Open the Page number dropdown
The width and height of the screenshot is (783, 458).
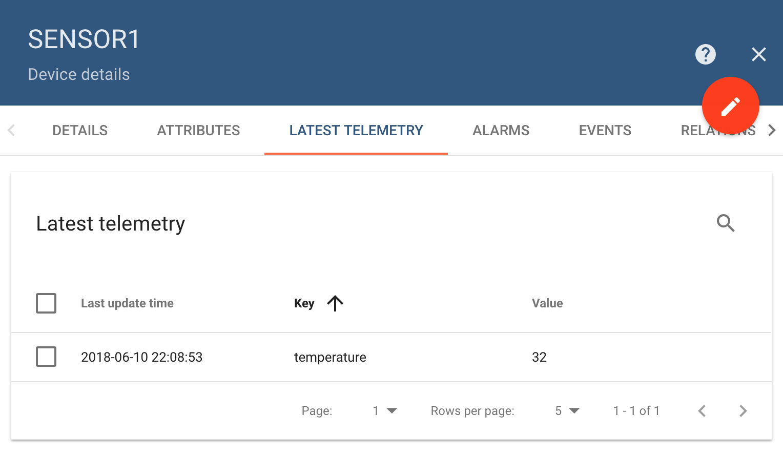(x=384, y=410)
